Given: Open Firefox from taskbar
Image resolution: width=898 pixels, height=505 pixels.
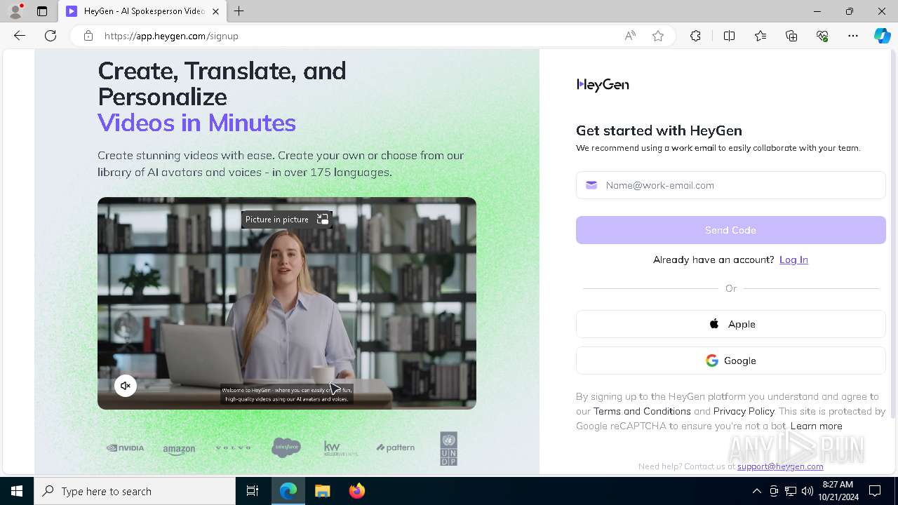Looking at the screenshot, I should [x=356, y=491].
